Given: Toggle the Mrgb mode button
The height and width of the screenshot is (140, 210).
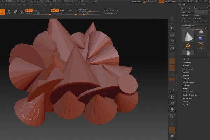Looking at the screenshot, I should point(29,10).
